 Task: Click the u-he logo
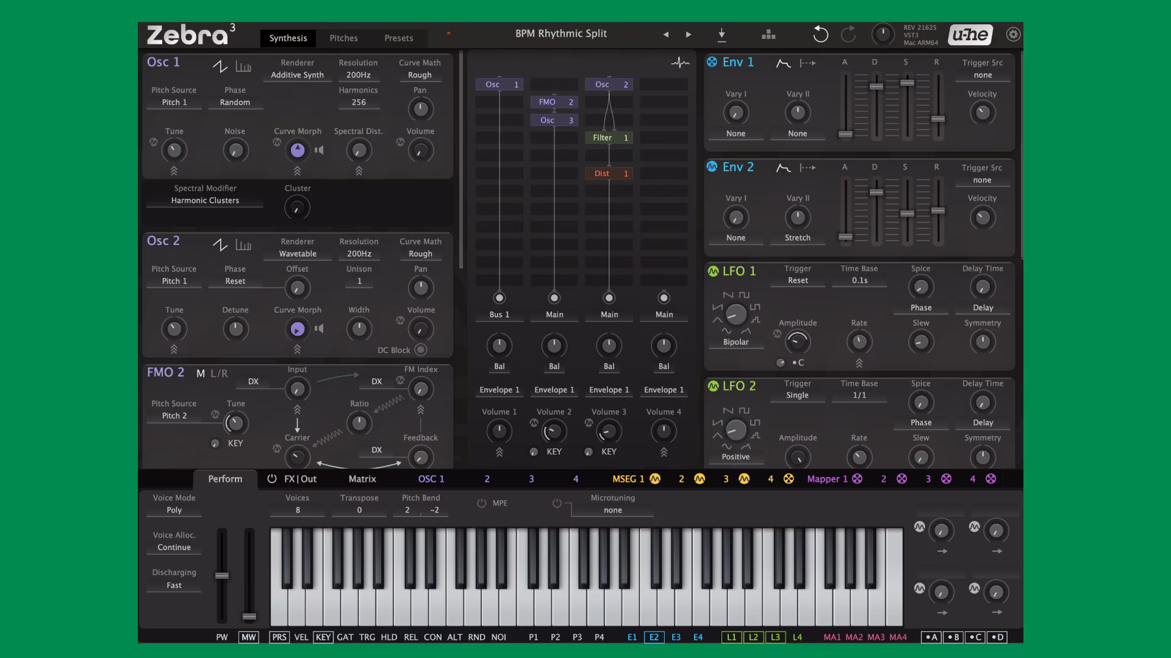tap(970, 35)
